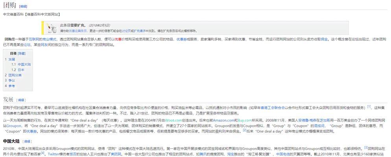
Task: Open the 淘宝 link
Action: pos(230,154)
